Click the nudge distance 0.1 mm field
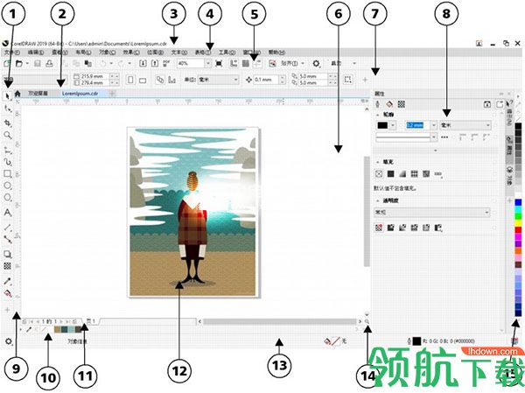525x393 pixels. tap(265, 80)
